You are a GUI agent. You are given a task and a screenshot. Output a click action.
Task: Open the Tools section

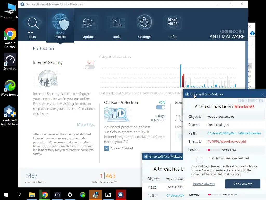(116, 26)
